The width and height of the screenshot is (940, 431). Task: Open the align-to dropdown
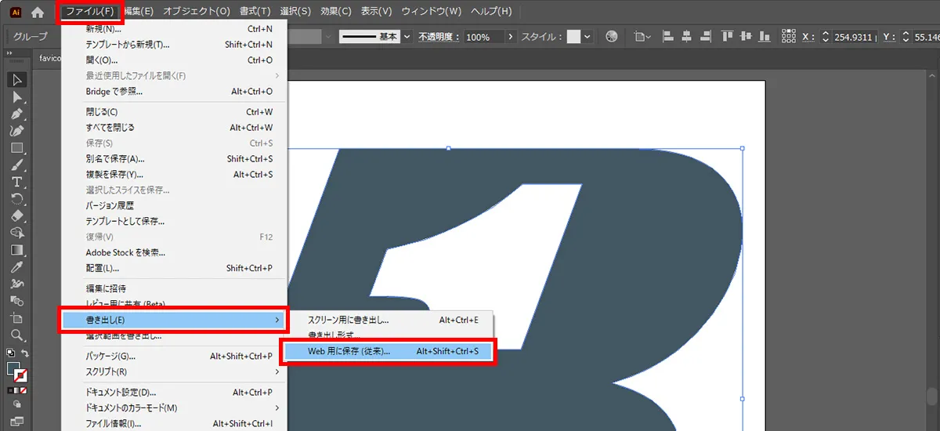click(x=643, y=37)
